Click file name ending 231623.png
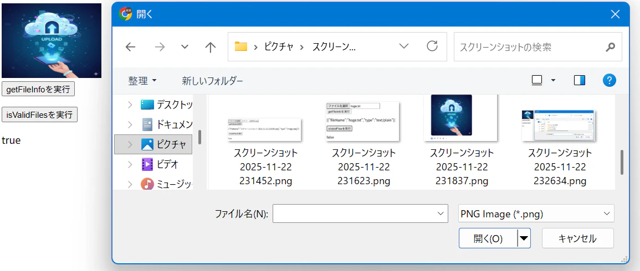The image size is (640, 271). pyautogui.click(x=363, y=166)
